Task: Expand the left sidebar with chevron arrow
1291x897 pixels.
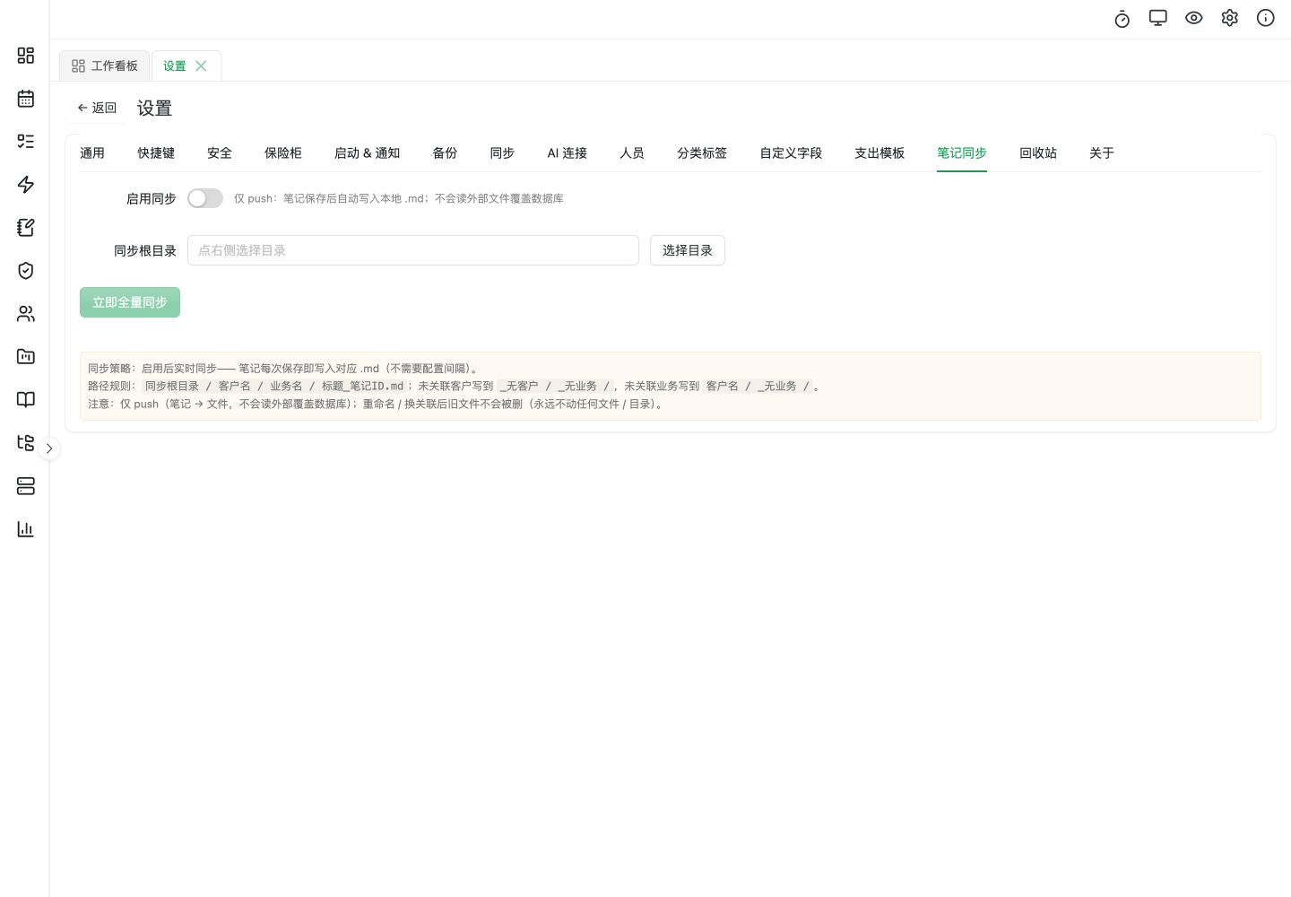Action: [49, 448]
